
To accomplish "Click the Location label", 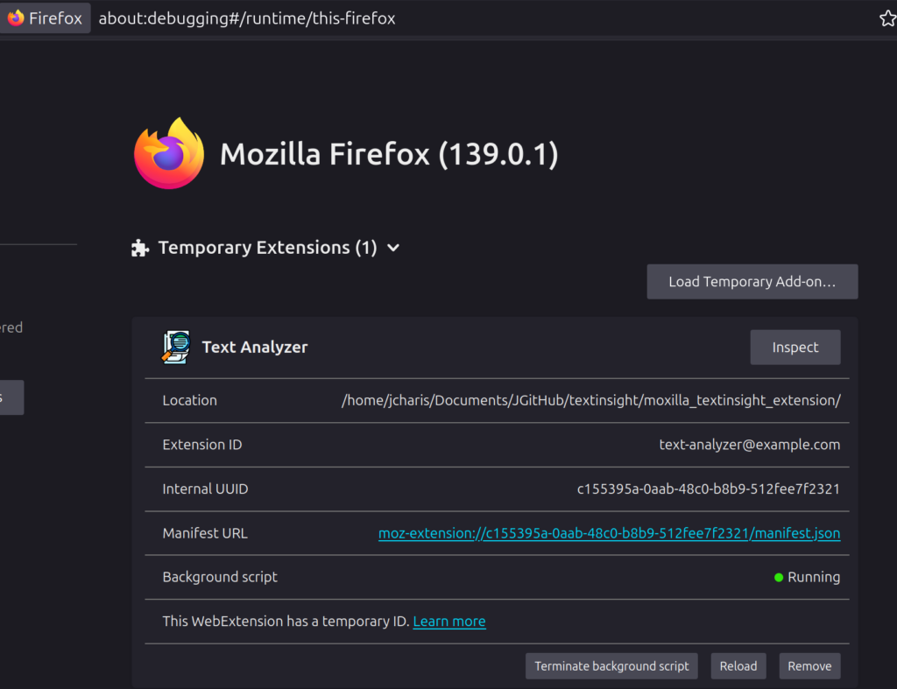I will 189,400.
